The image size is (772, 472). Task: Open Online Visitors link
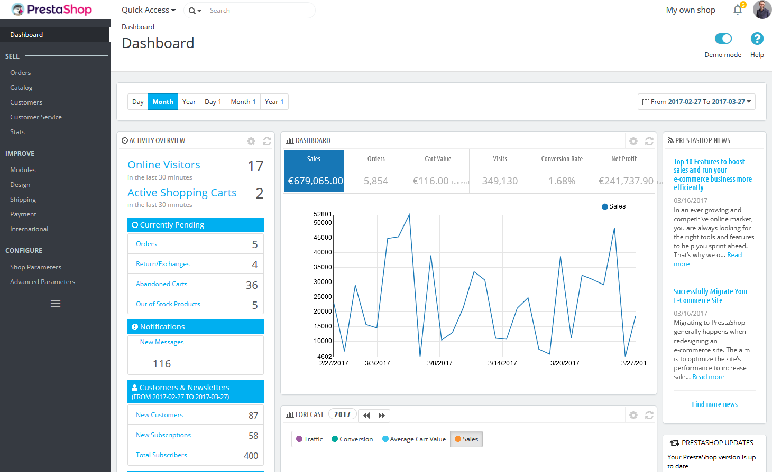point(164,165)
